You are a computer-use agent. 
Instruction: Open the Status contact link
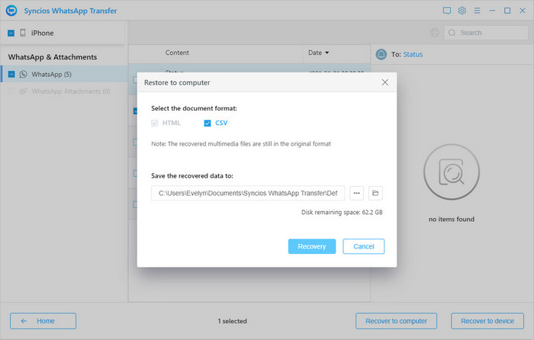tap(413, 54)
